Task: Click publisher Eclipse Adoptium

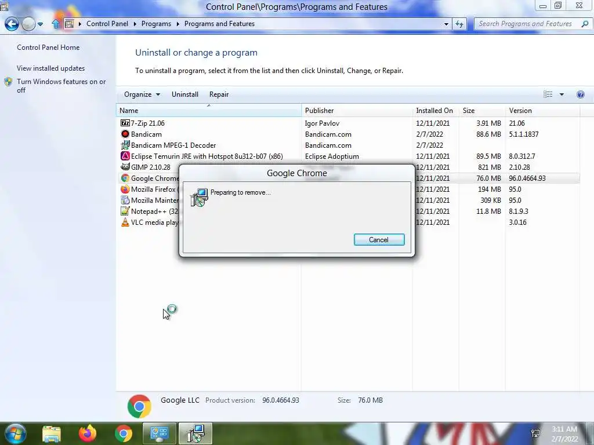Action: click(x=332, y=156)
